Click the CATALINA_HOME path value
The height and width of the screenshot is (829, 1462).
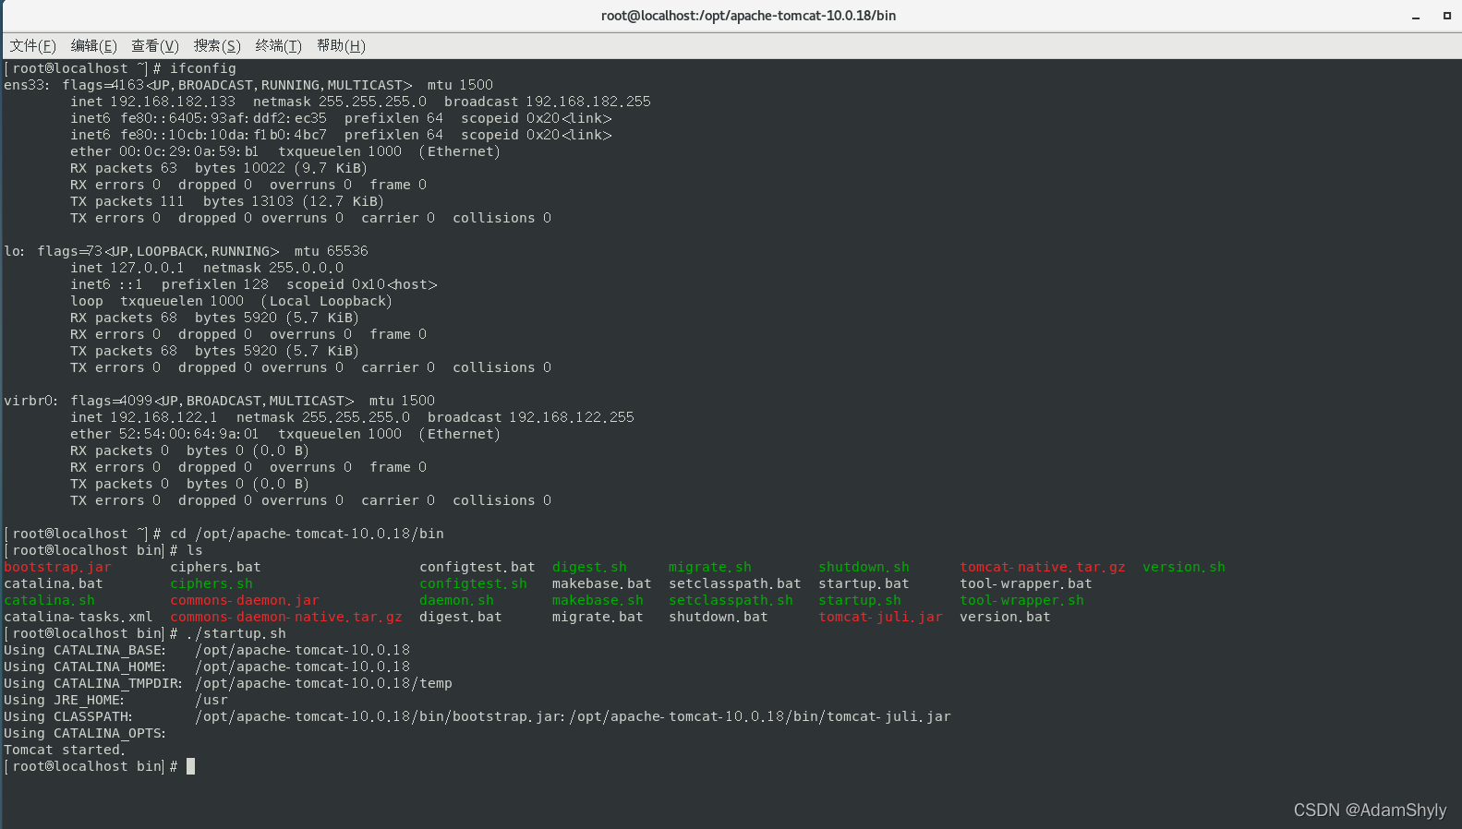click(303, 667)
